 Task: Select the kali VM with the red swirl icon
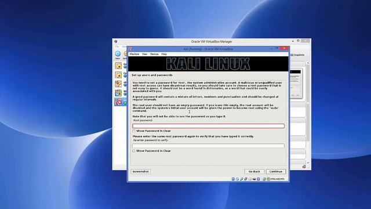[118, 102]
